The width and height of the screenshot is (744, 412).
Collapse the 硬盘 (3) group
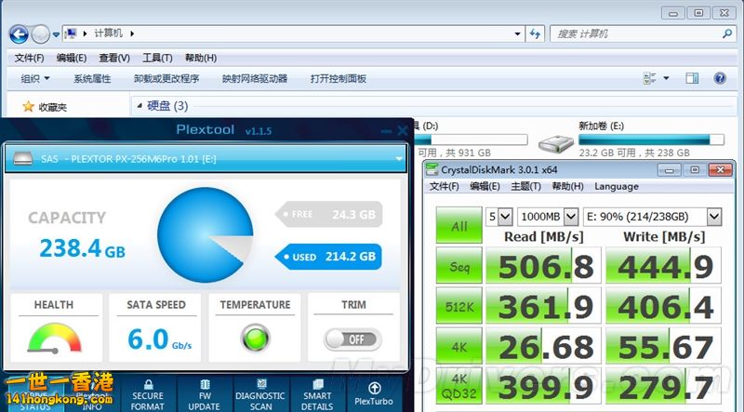pyautogui.click(x=139, y=106)
